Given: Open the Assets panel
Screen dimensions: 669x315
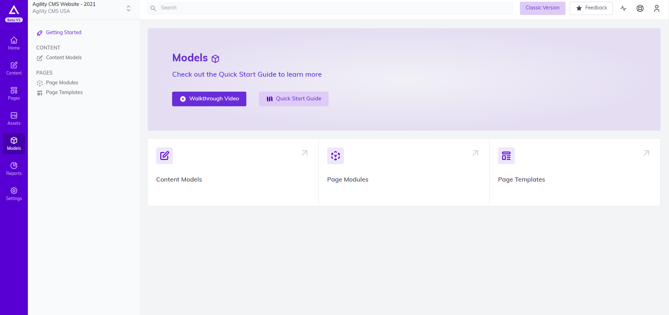Looking at the screenshot, I should coord(14,118).
